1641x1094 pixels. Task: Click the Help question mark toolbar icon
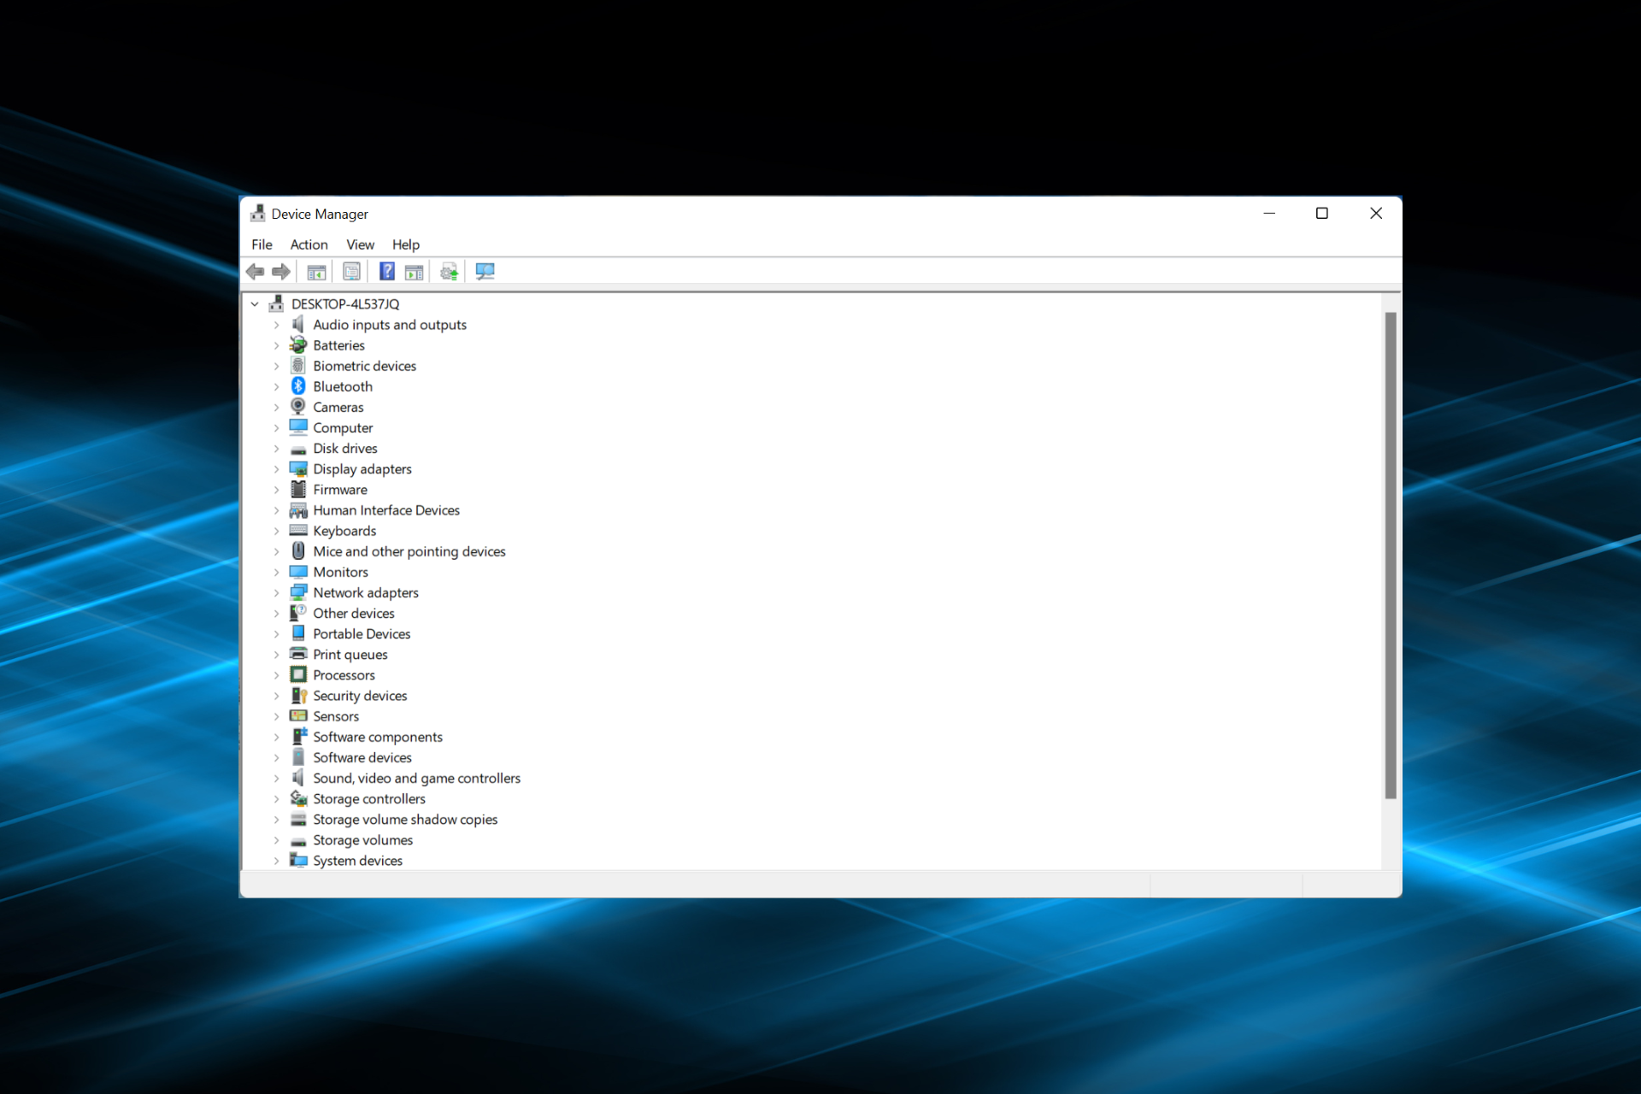tap(386, 271)
